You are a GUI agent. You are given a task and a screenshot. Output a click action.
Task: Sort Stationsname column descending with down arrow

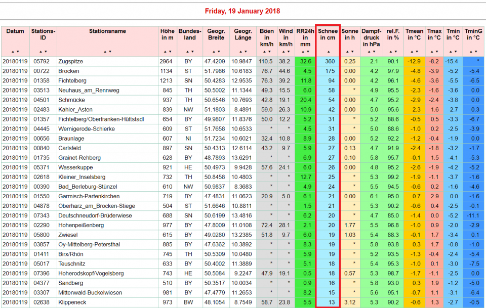110,52
